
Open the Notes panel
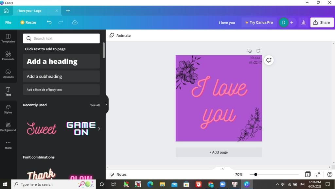click(118, 175)
